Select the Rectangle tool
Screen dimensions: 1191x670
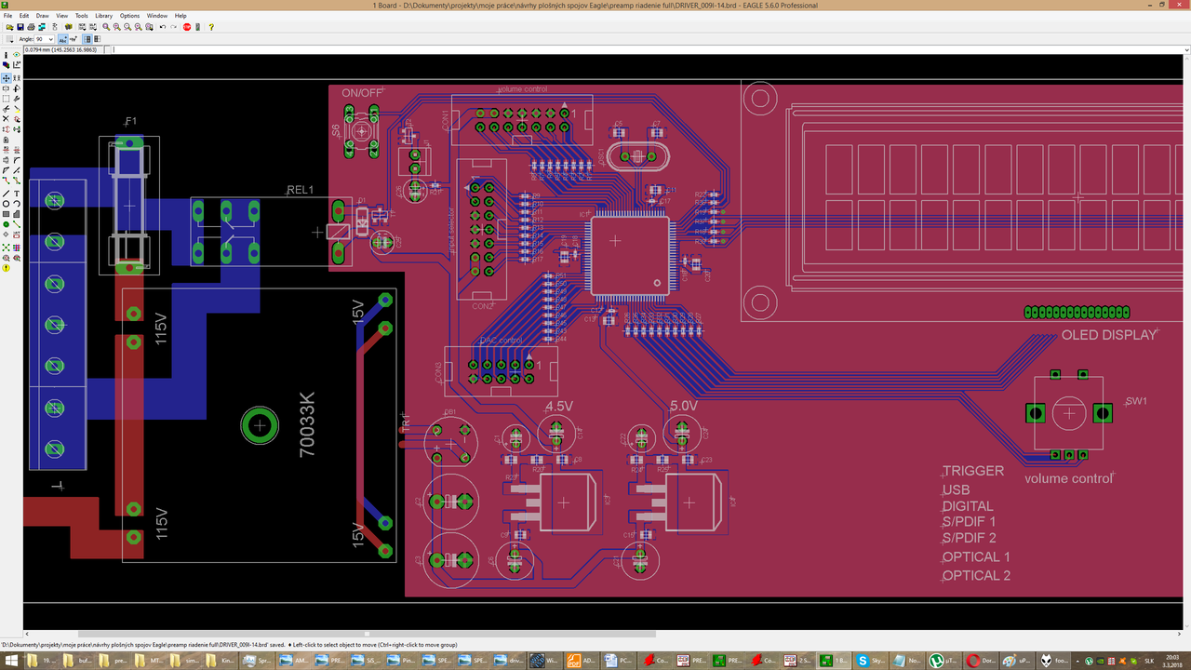6,214
